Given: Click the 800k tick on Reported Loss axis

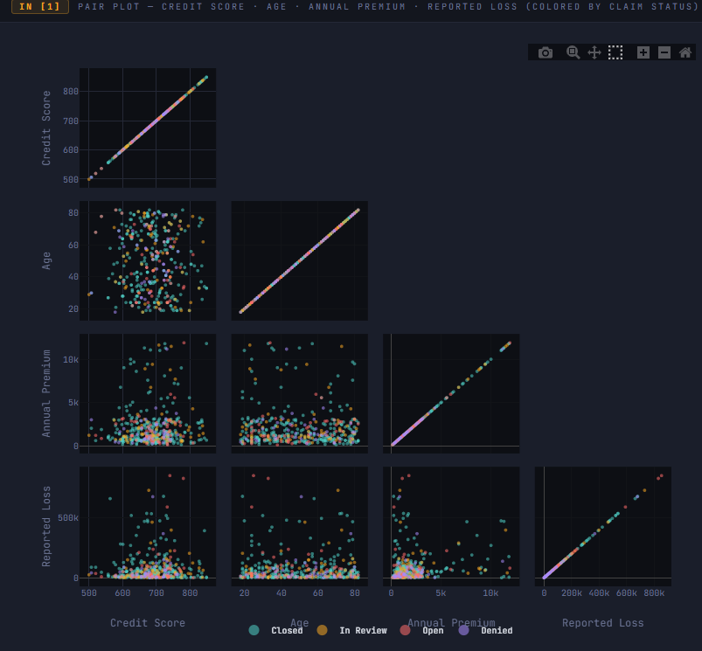Looking at the screenshot, I should tap(654, 592).
